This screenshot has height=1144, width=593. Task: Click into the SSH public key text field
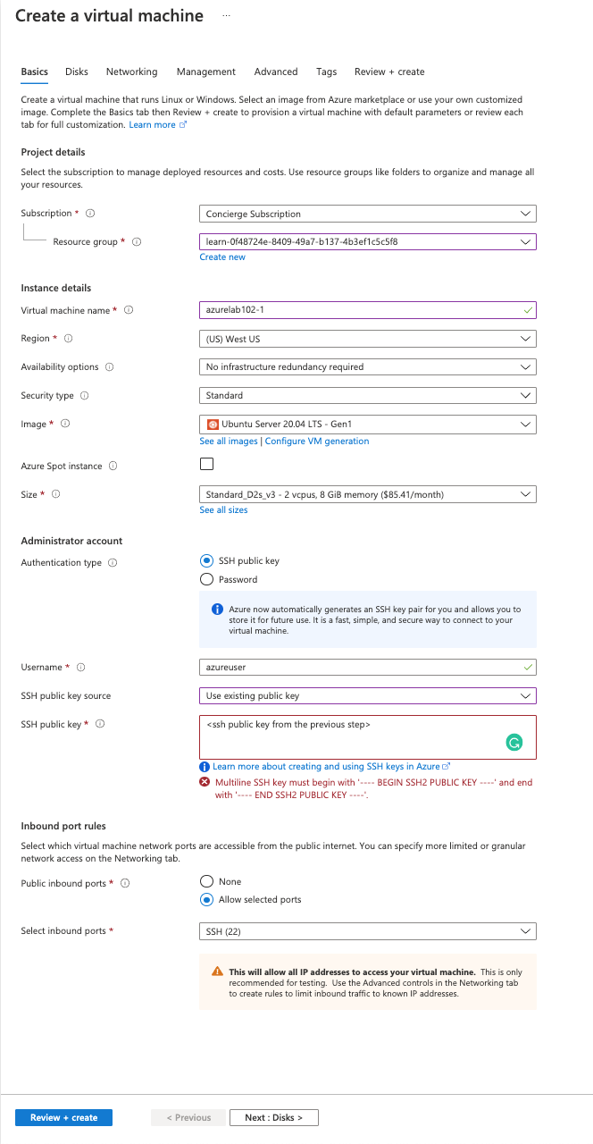348,733
